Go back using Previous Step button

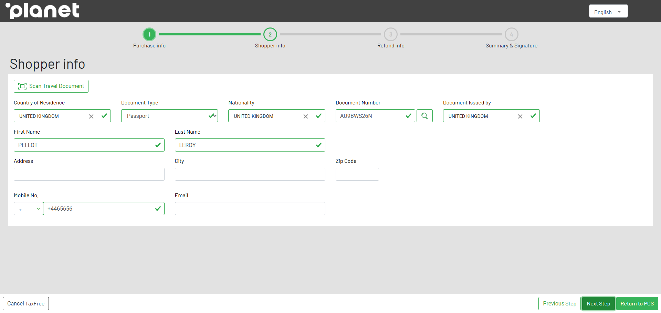pyautogui.click(x=559, y=304)
